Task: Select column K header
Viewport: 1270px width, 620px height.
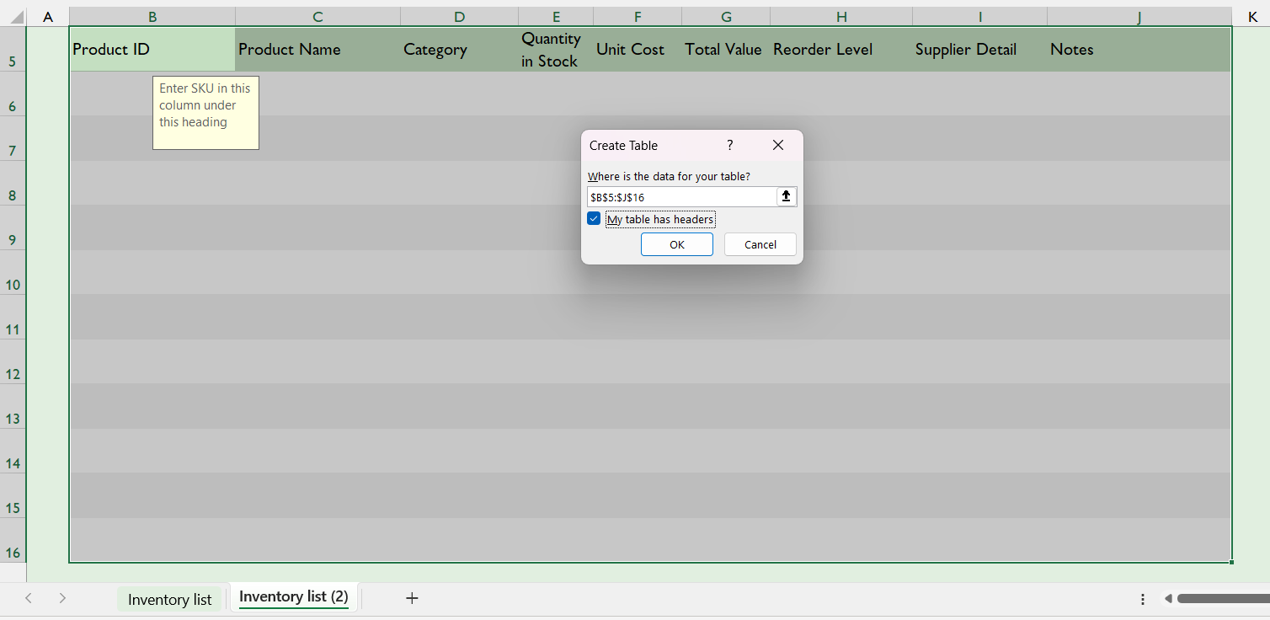Action: tap(1251, 16)
